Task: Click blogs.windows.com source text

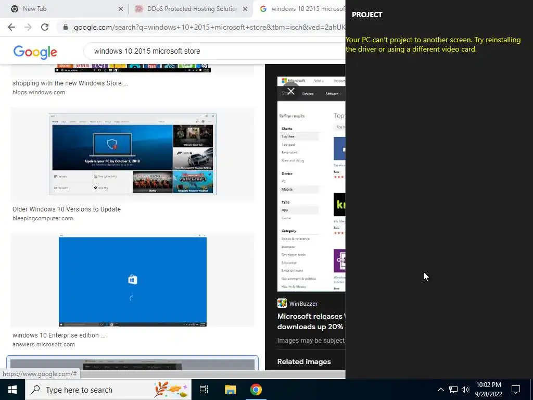Action: click(x=39, y=92)
